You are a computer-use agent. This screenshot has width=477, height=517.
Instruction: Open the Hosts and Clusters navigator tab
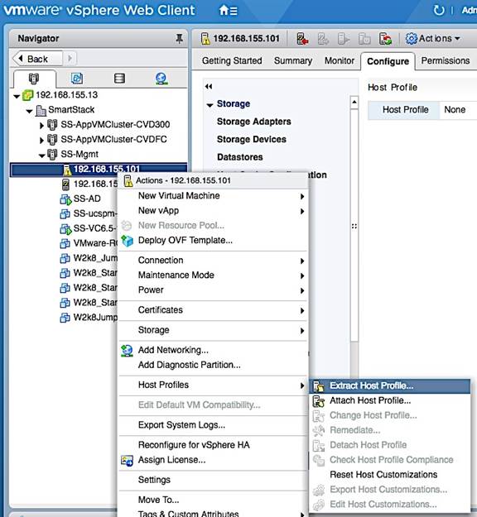click(34, 79)
